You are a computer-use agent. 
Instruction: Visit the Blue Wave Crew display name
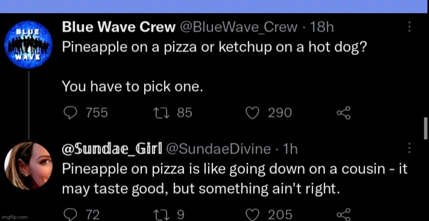(119, 27)
